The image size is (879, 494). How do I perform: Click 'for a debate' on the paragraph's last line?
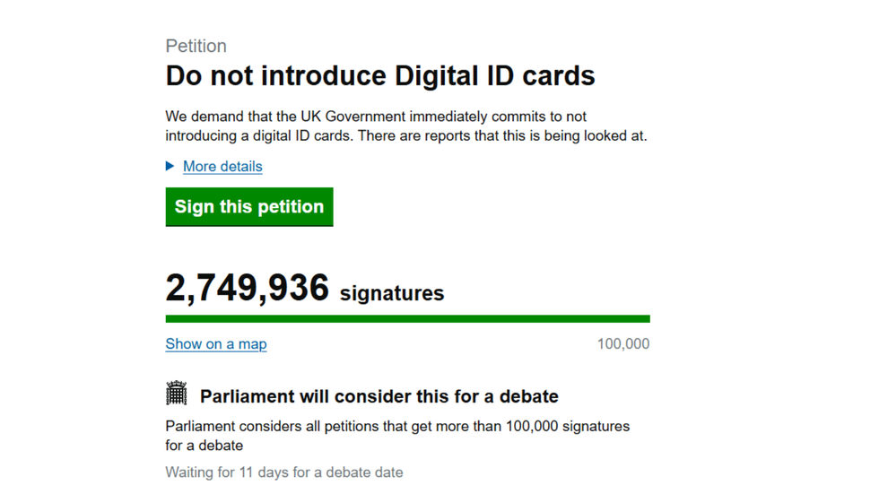click(x=205, y=446)
